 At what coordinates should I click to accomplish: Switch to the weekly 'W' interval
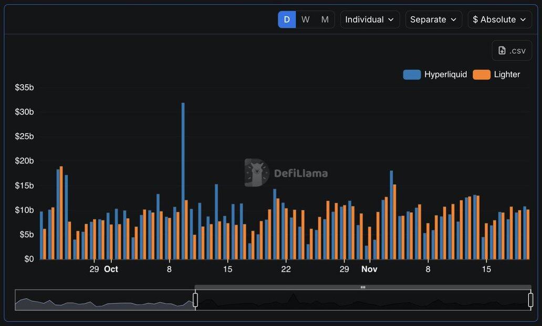click(306, 19)
